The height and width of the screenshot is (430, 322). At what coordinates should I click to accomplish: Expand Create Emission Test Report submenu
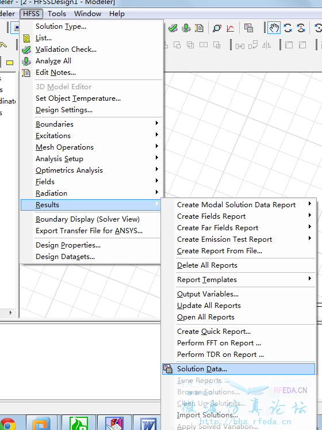[x=239, y=239]
